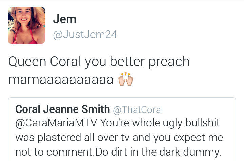The height and width of the screenshot is (161, 244).
Task: Click the word preach in the tweet
Action: (169, 62)
